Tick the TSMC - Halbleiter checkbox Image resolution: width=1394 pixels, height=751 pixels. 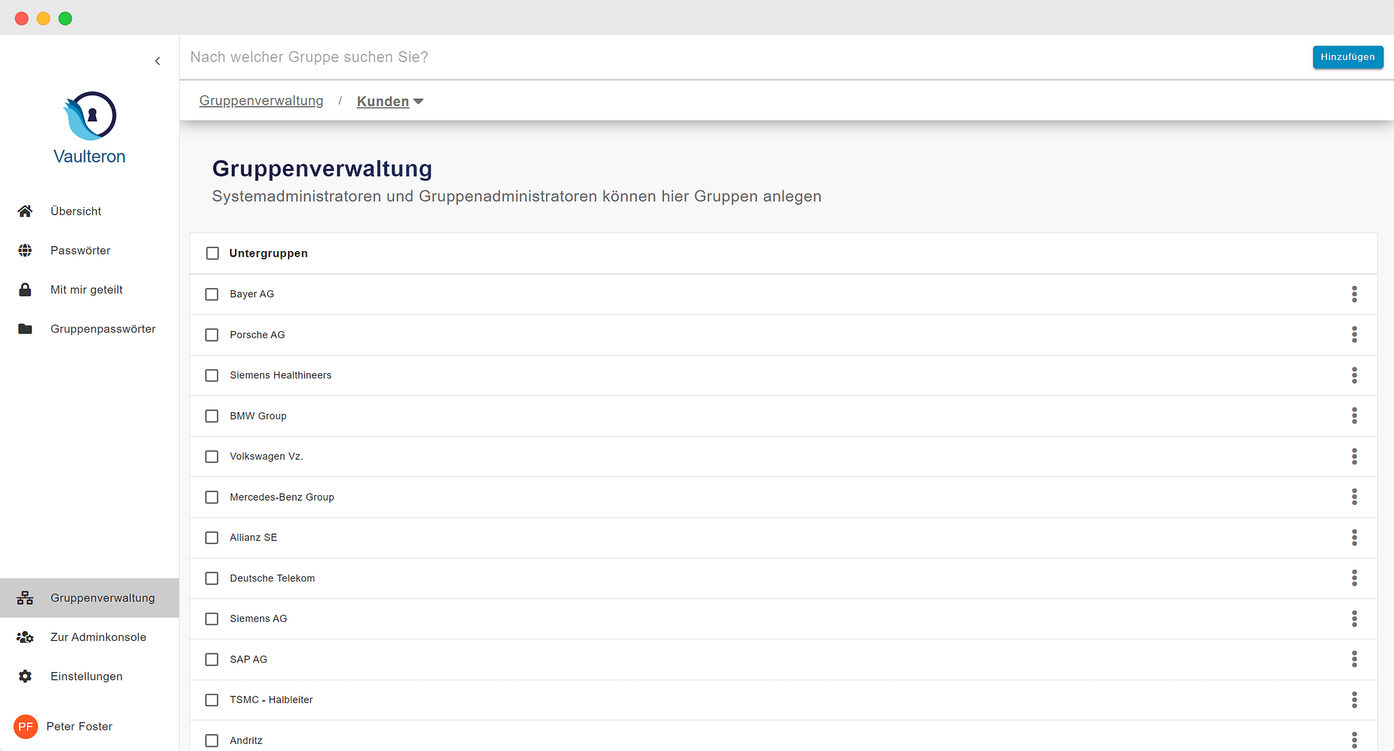point(212,699)
